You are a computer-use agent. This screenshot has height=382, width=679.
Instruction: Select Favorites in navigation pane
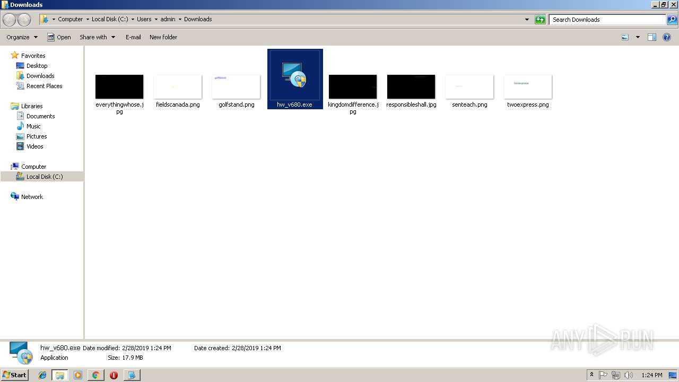tap(33, 56)
